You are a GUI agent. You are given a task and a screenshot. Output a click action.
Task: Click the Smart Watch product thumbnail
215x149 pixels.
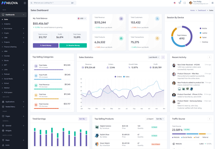tap(97, 144)
